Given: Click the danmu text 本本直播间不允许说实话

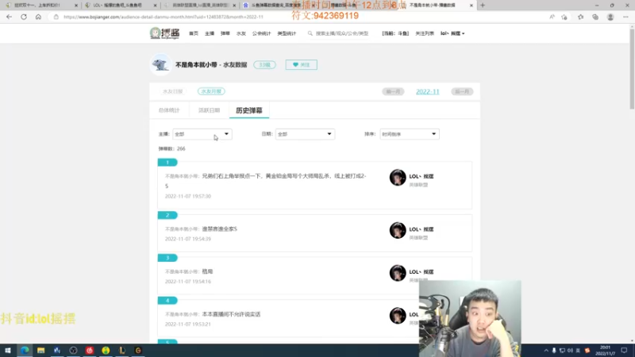Looking at the screenshot, I should click(x=231, y=314).
